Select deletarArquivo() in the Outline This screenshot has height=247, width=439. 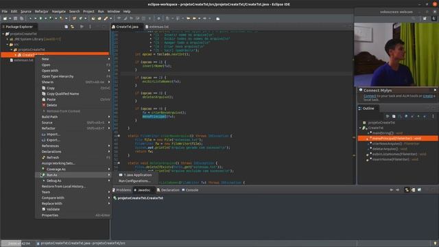[388, 149]
